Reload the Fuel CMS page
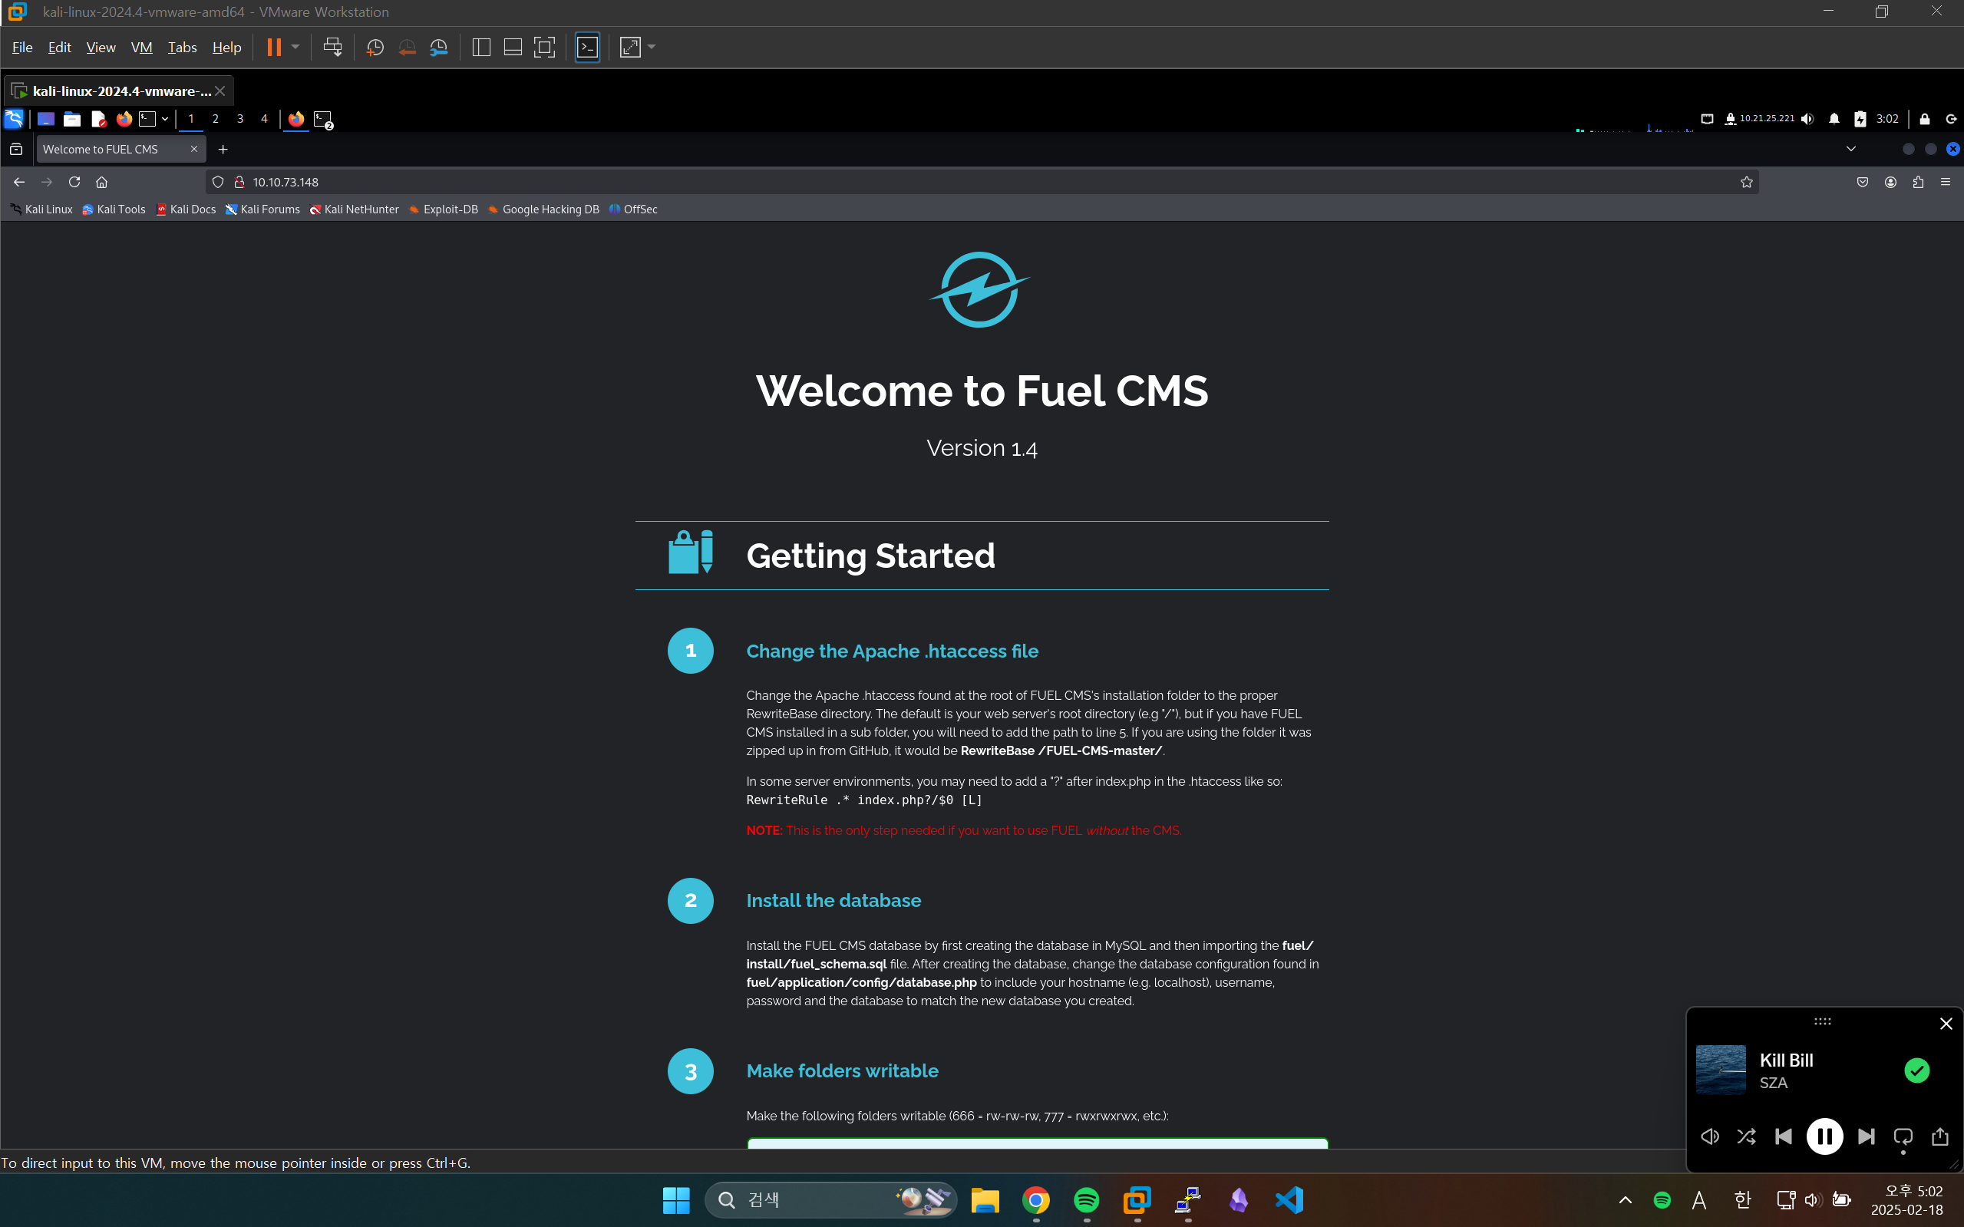Viewport: 1964px width, 1227px height. click(74, 182)
